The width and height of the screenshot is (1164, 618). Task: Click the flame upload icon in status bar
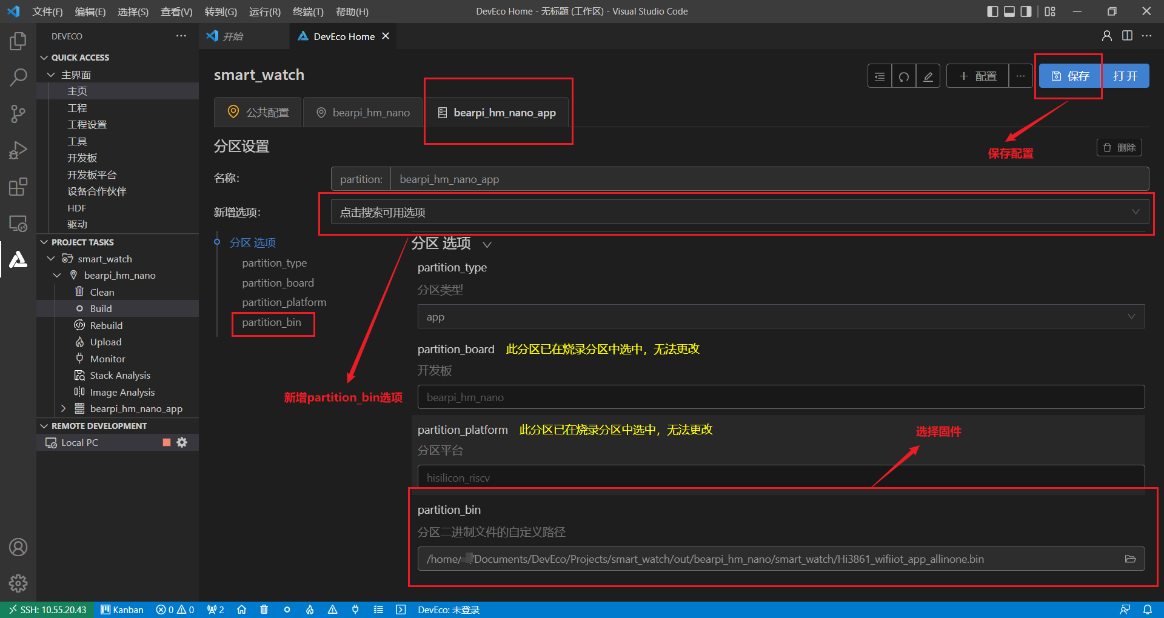point(310,610)
